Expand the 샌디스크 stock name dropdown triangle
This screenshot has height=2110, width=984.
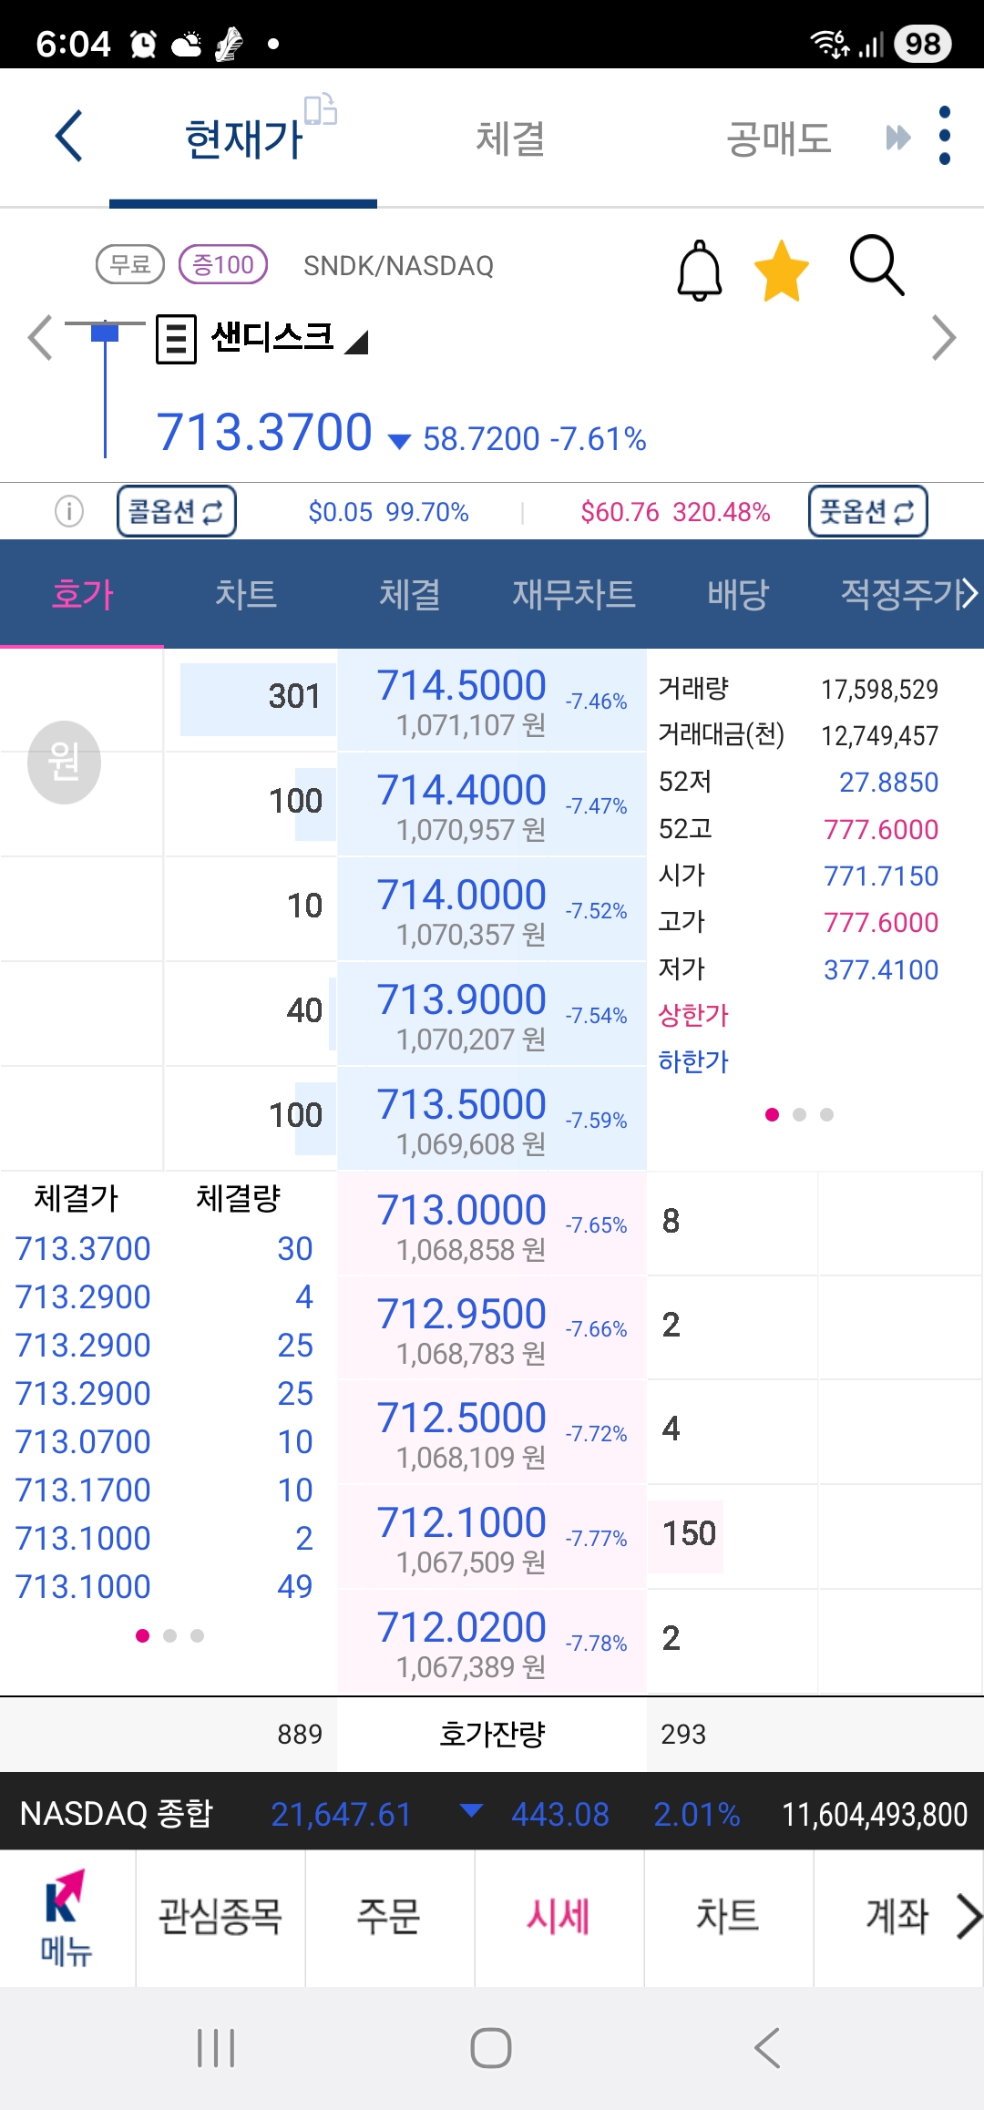click(357, 343)
